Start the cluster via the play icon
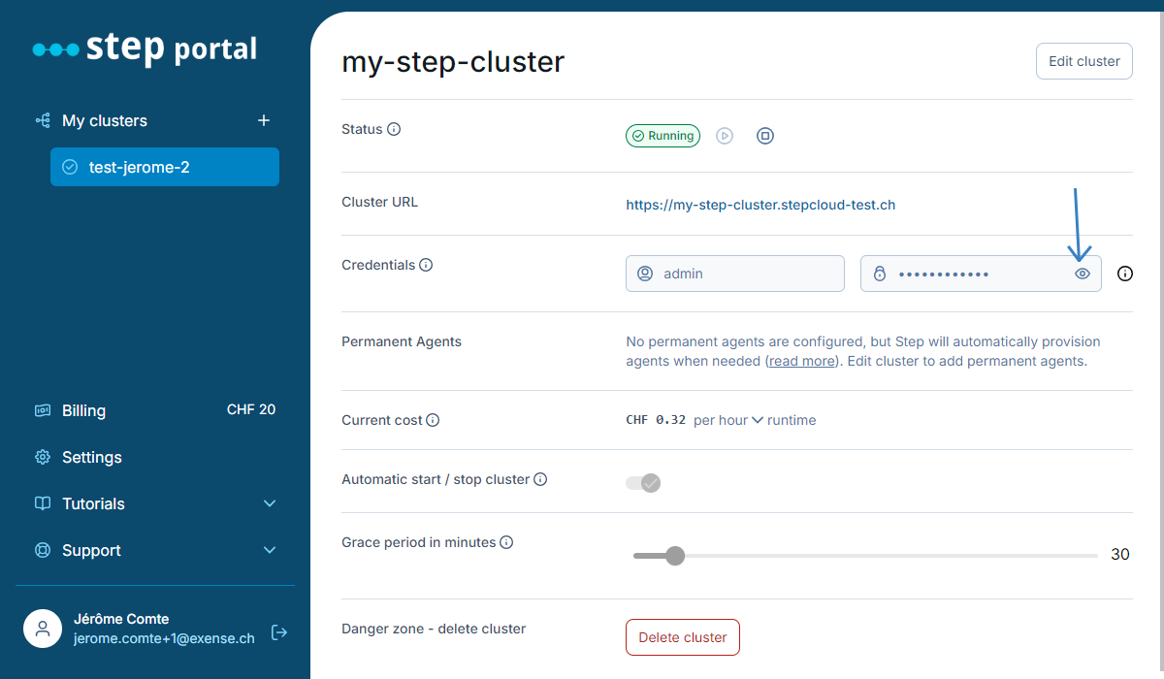Screen dimensions: 1164x679 click(x=725, y=136)
